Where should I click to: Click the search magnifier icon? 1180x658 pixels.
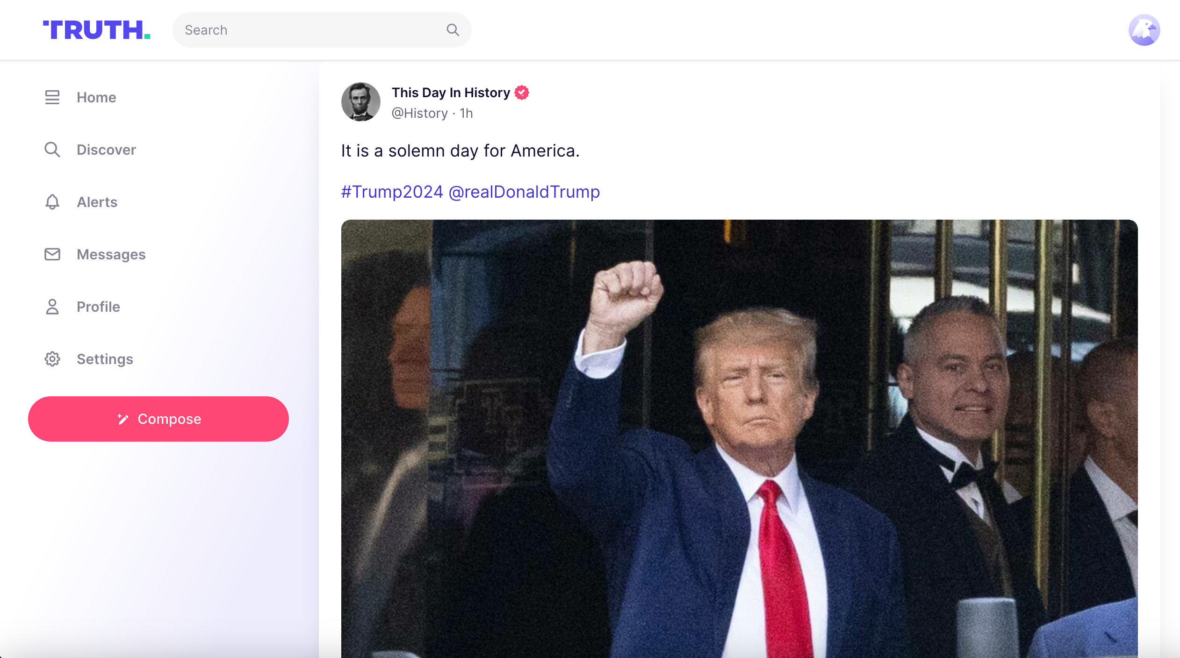pos(453,29)
